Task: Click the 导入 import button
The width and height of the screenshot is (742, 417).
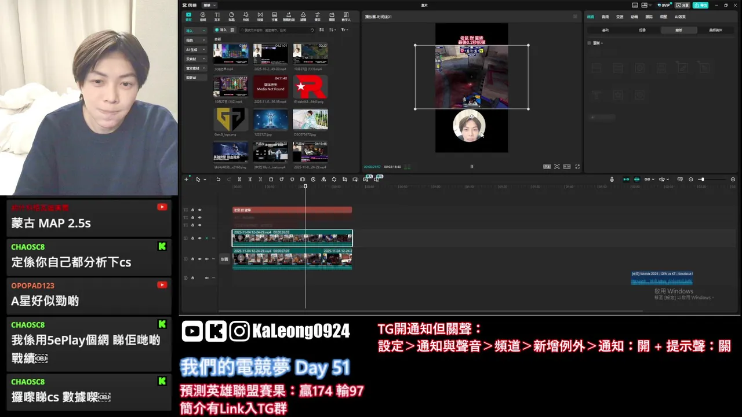Action: (x=220, y=30)
